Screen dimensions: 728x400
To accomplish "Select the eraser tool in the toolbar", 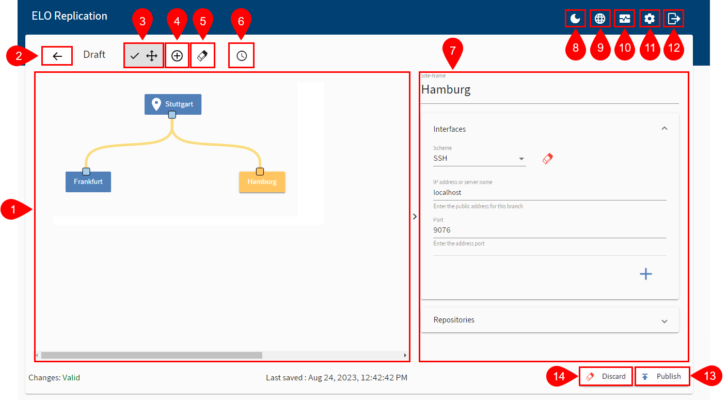I will (x=202, y=56).
